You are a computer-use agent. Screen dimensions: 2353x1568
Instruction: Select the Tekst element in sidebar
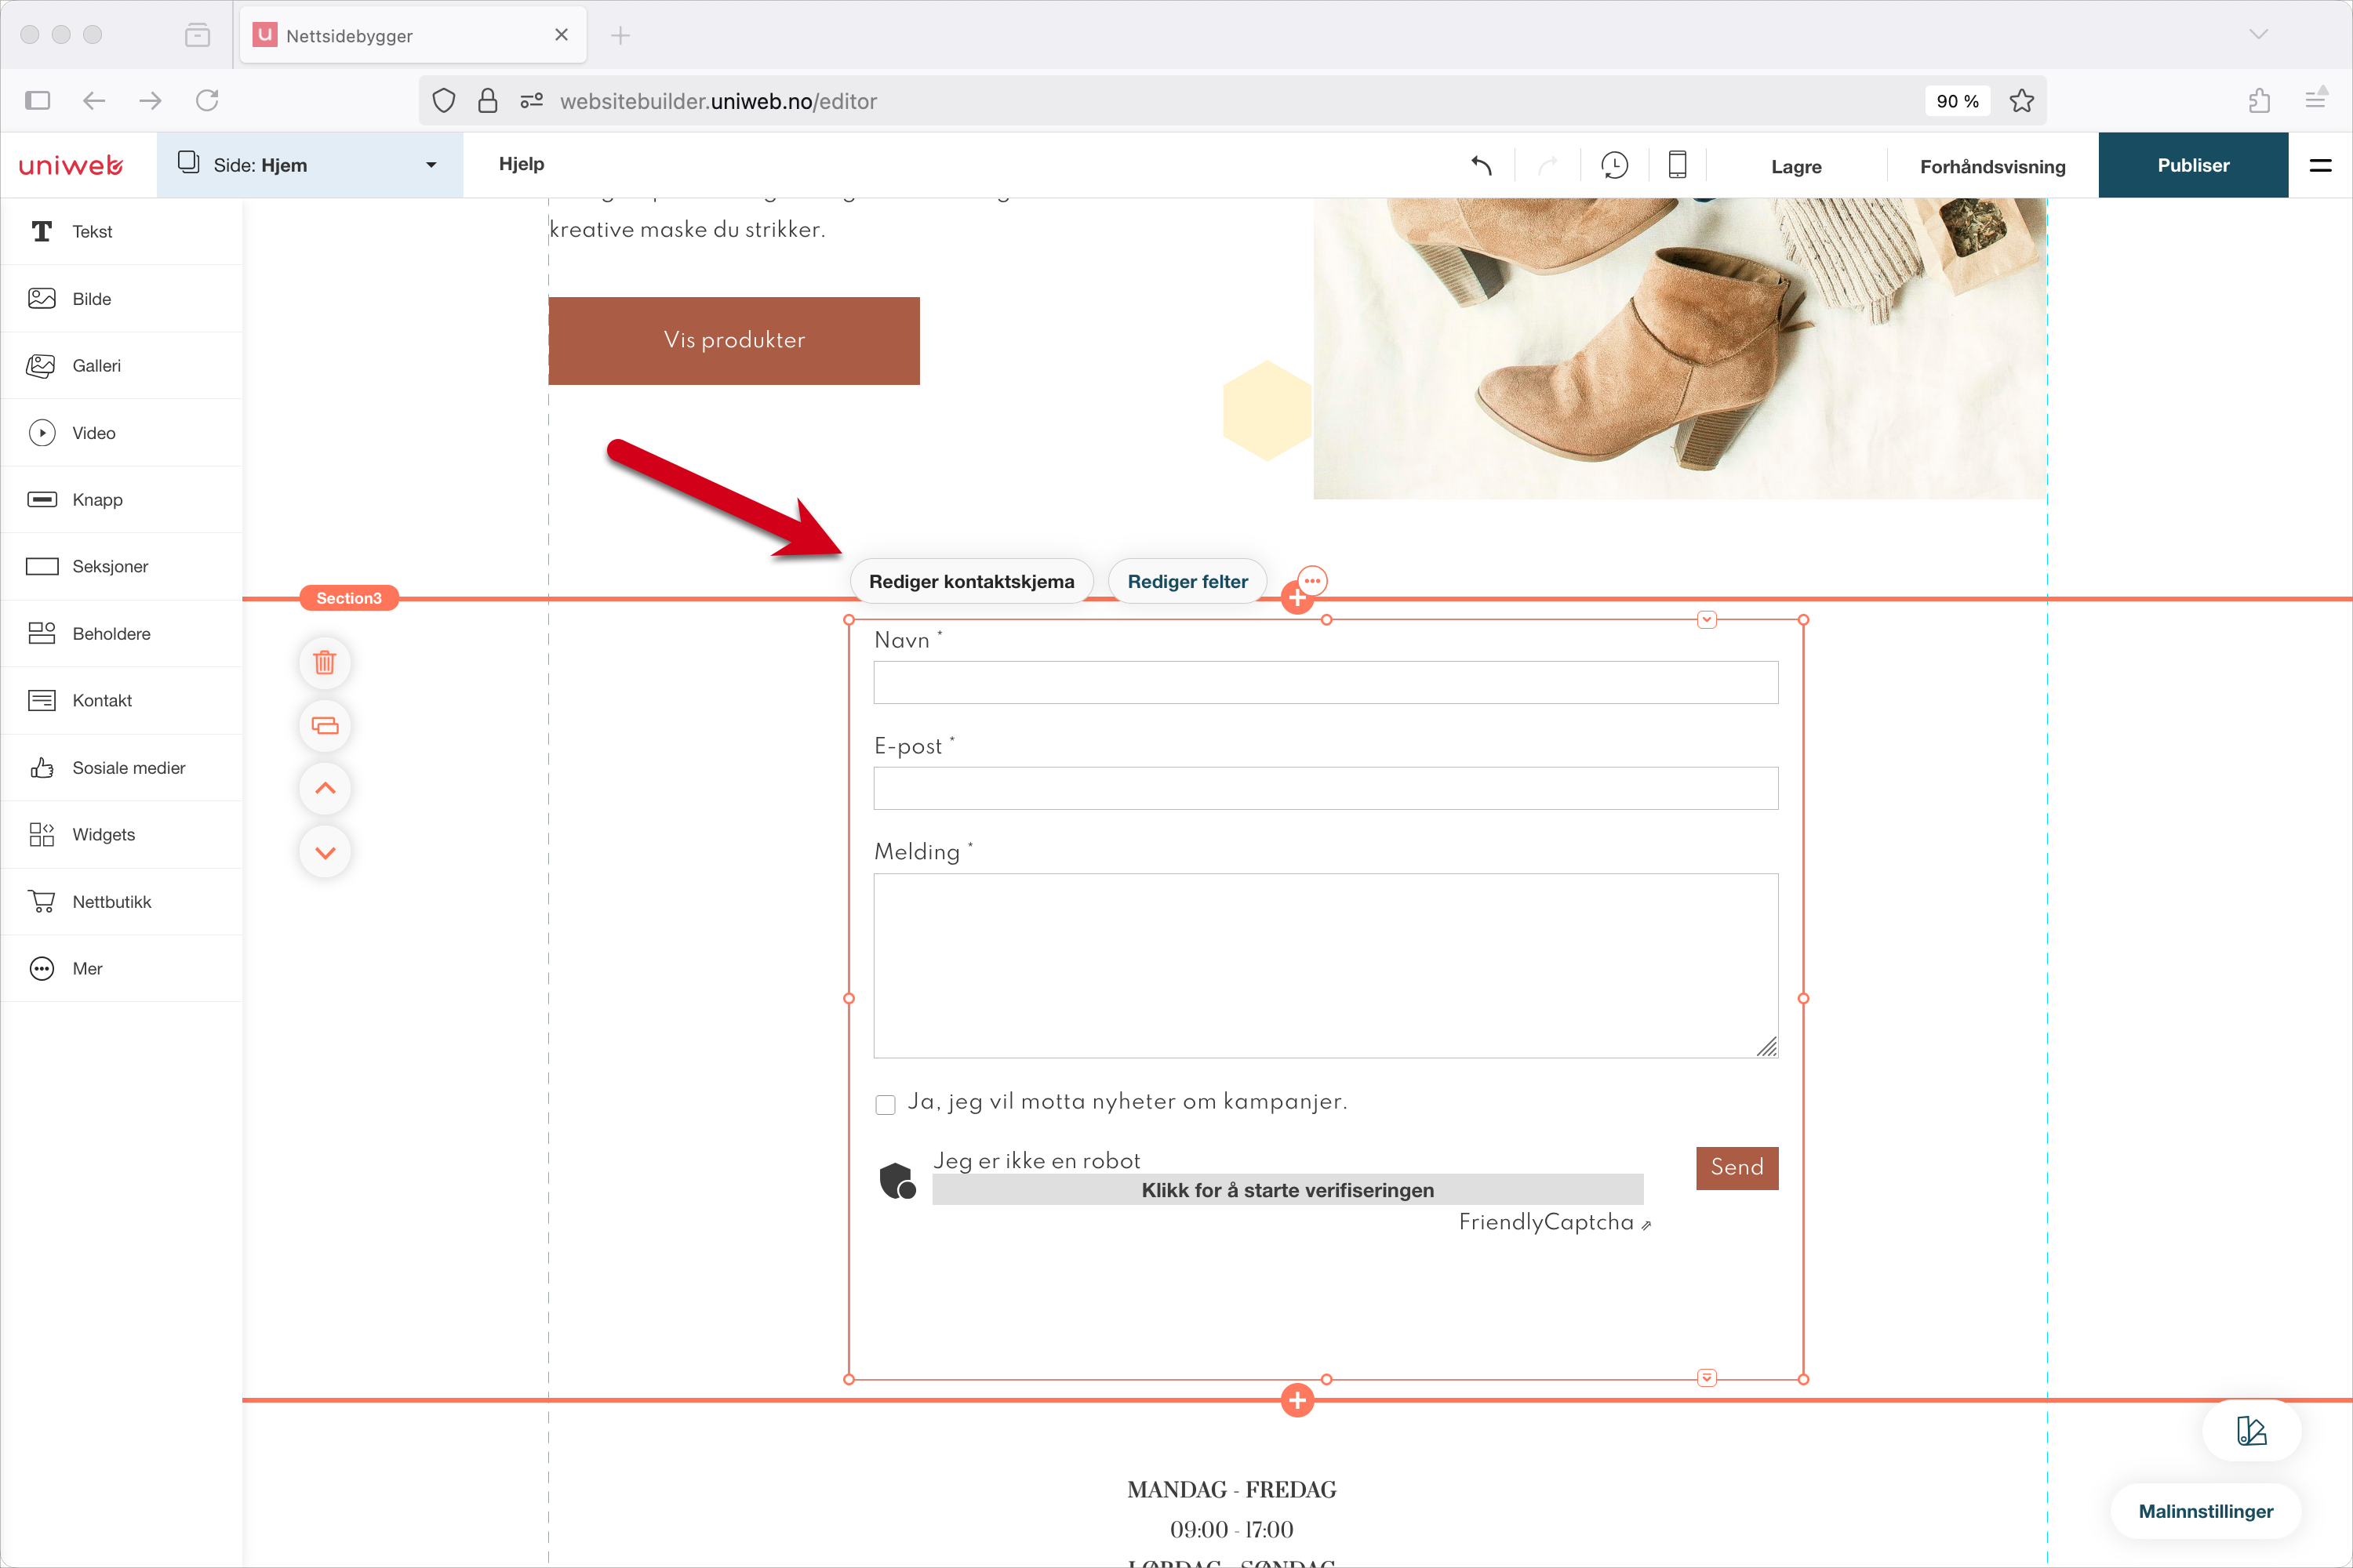coord(121,231)
